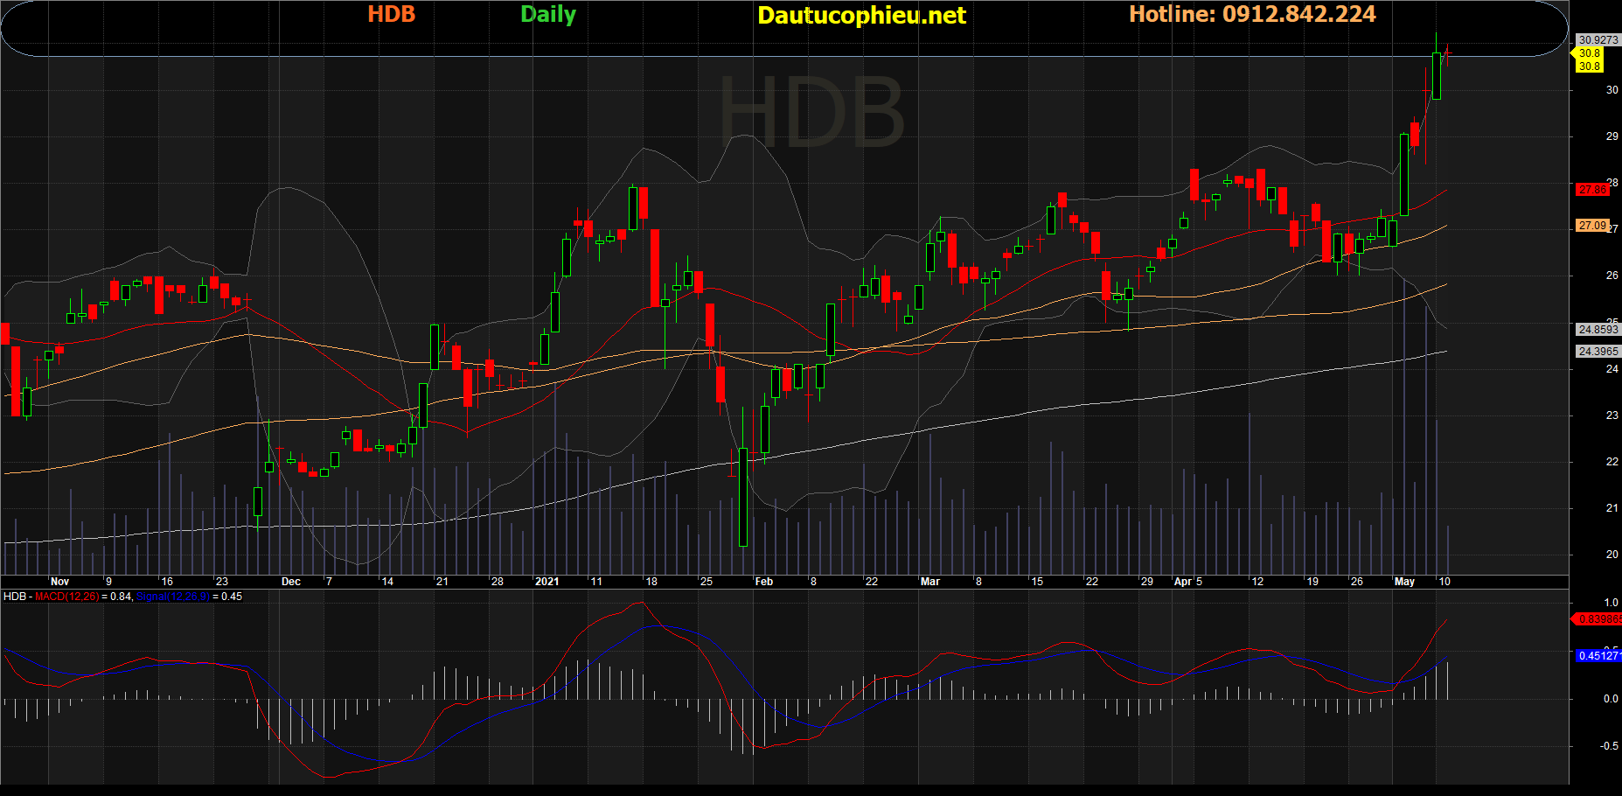Click the 24.8593 price axis tag

1598,330
